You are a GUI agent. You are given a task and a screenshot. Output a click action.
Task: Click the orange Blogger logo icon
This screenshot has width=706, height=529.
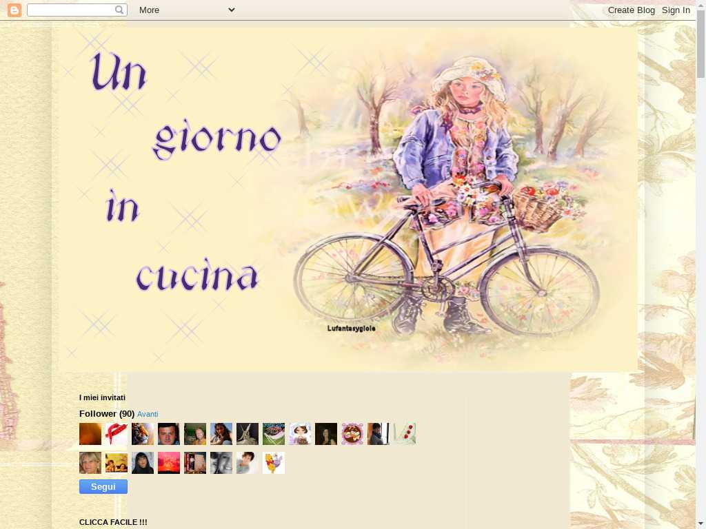tap(14, 10)
